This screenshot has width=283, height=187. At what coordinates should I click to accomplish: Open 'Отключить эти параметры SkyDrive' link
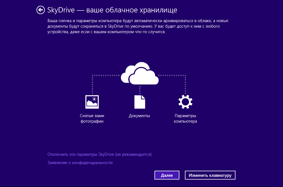coord(99,154)
